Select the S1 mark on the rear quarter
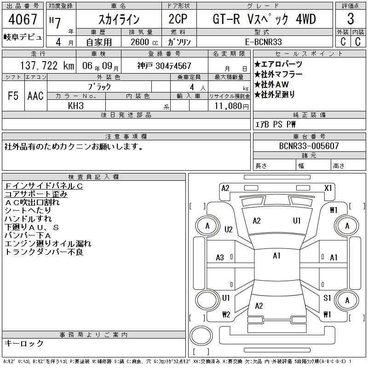368x368 pixels. pos(327,298)
